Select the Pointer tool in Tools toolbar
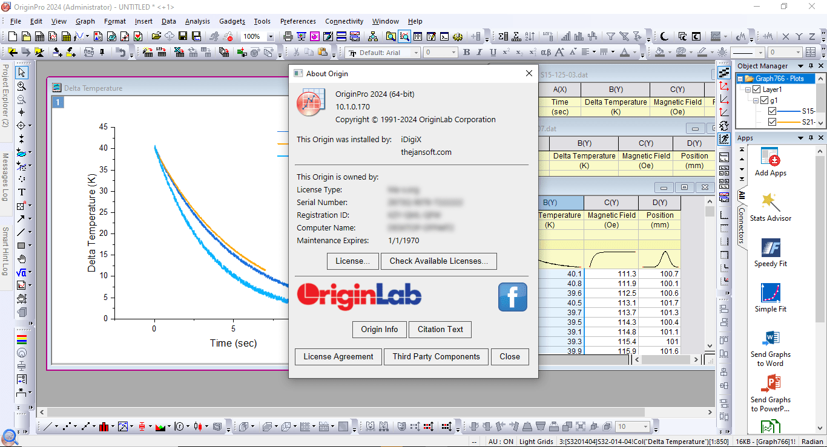 tap(22, 73)
